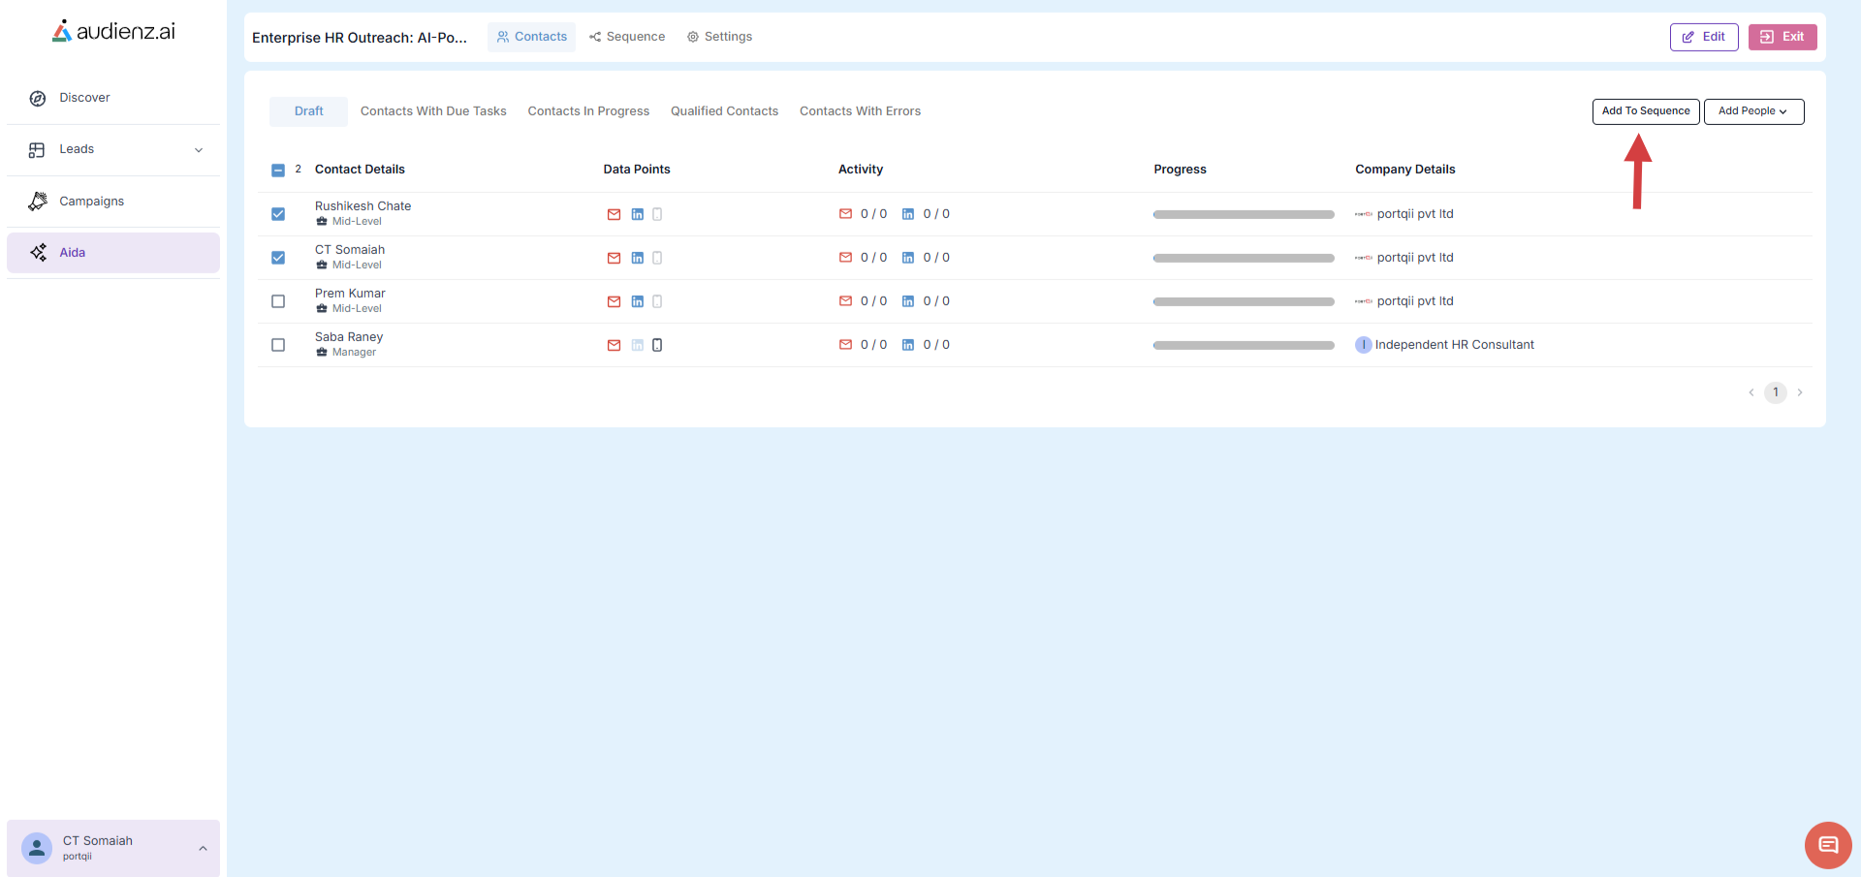Image resolution: width=1861 pixels, height=877 pixels.
Task: Click email data point for Rushikesh Chate
Action: coord(614,214)
